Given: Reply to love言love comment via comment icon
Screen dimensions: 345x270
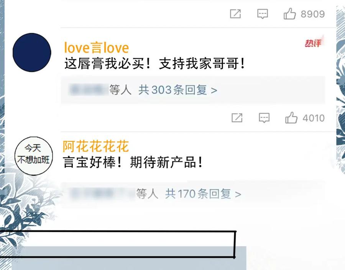Looking at the screenshot, I should point(264,118).
